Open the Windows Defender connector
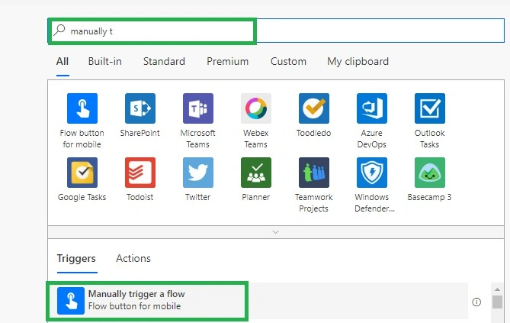Image resolution: width=510 pixels, height=323 pixels. [372, 173]
